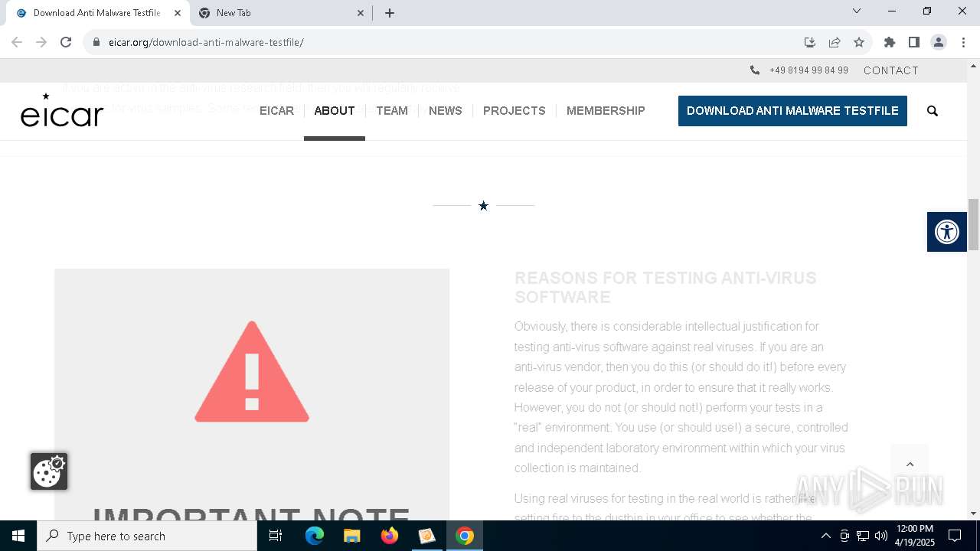Open a new tab with the plus button

390,13
